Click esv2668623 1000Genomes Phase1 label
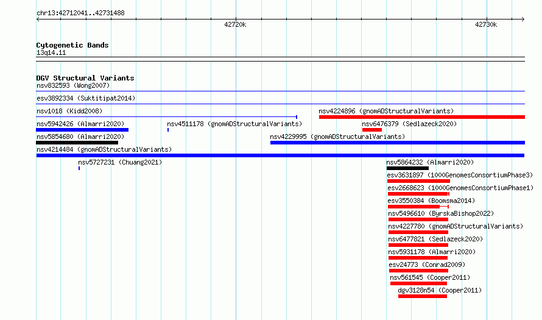The width and height of the screenshot is (542, 320). tap(460, 188)
